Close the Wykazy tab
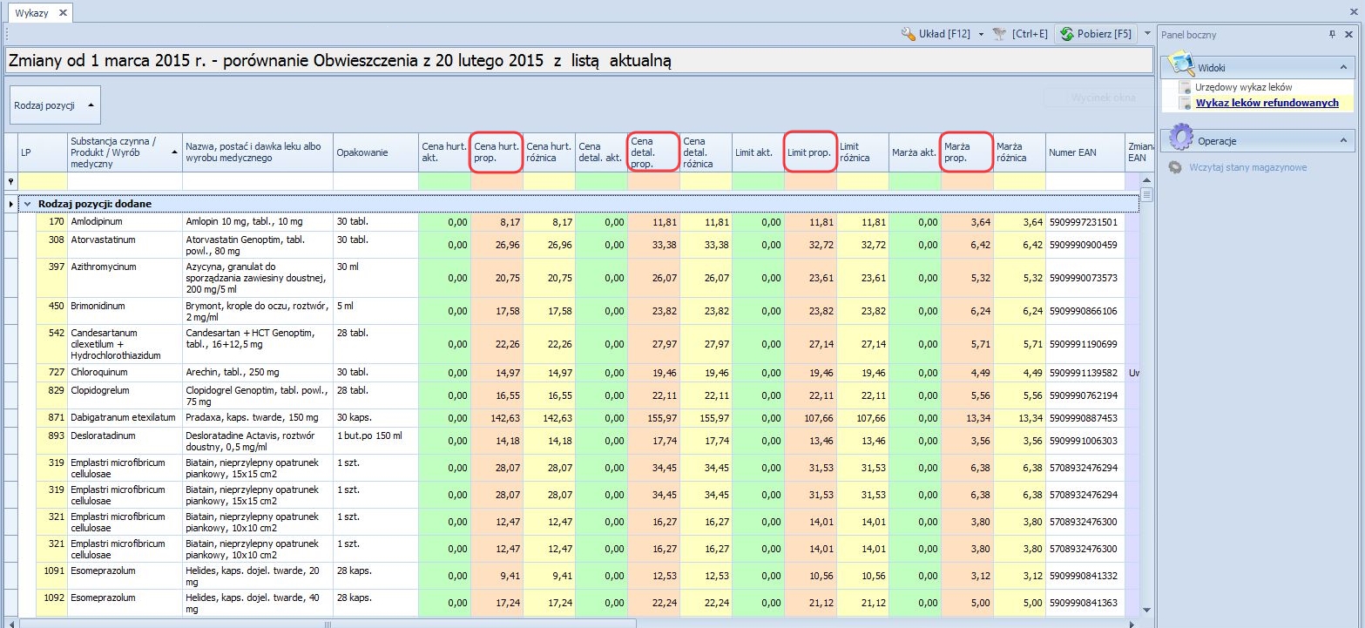Viewport: 1365px width, 628px height. (62, 13)
